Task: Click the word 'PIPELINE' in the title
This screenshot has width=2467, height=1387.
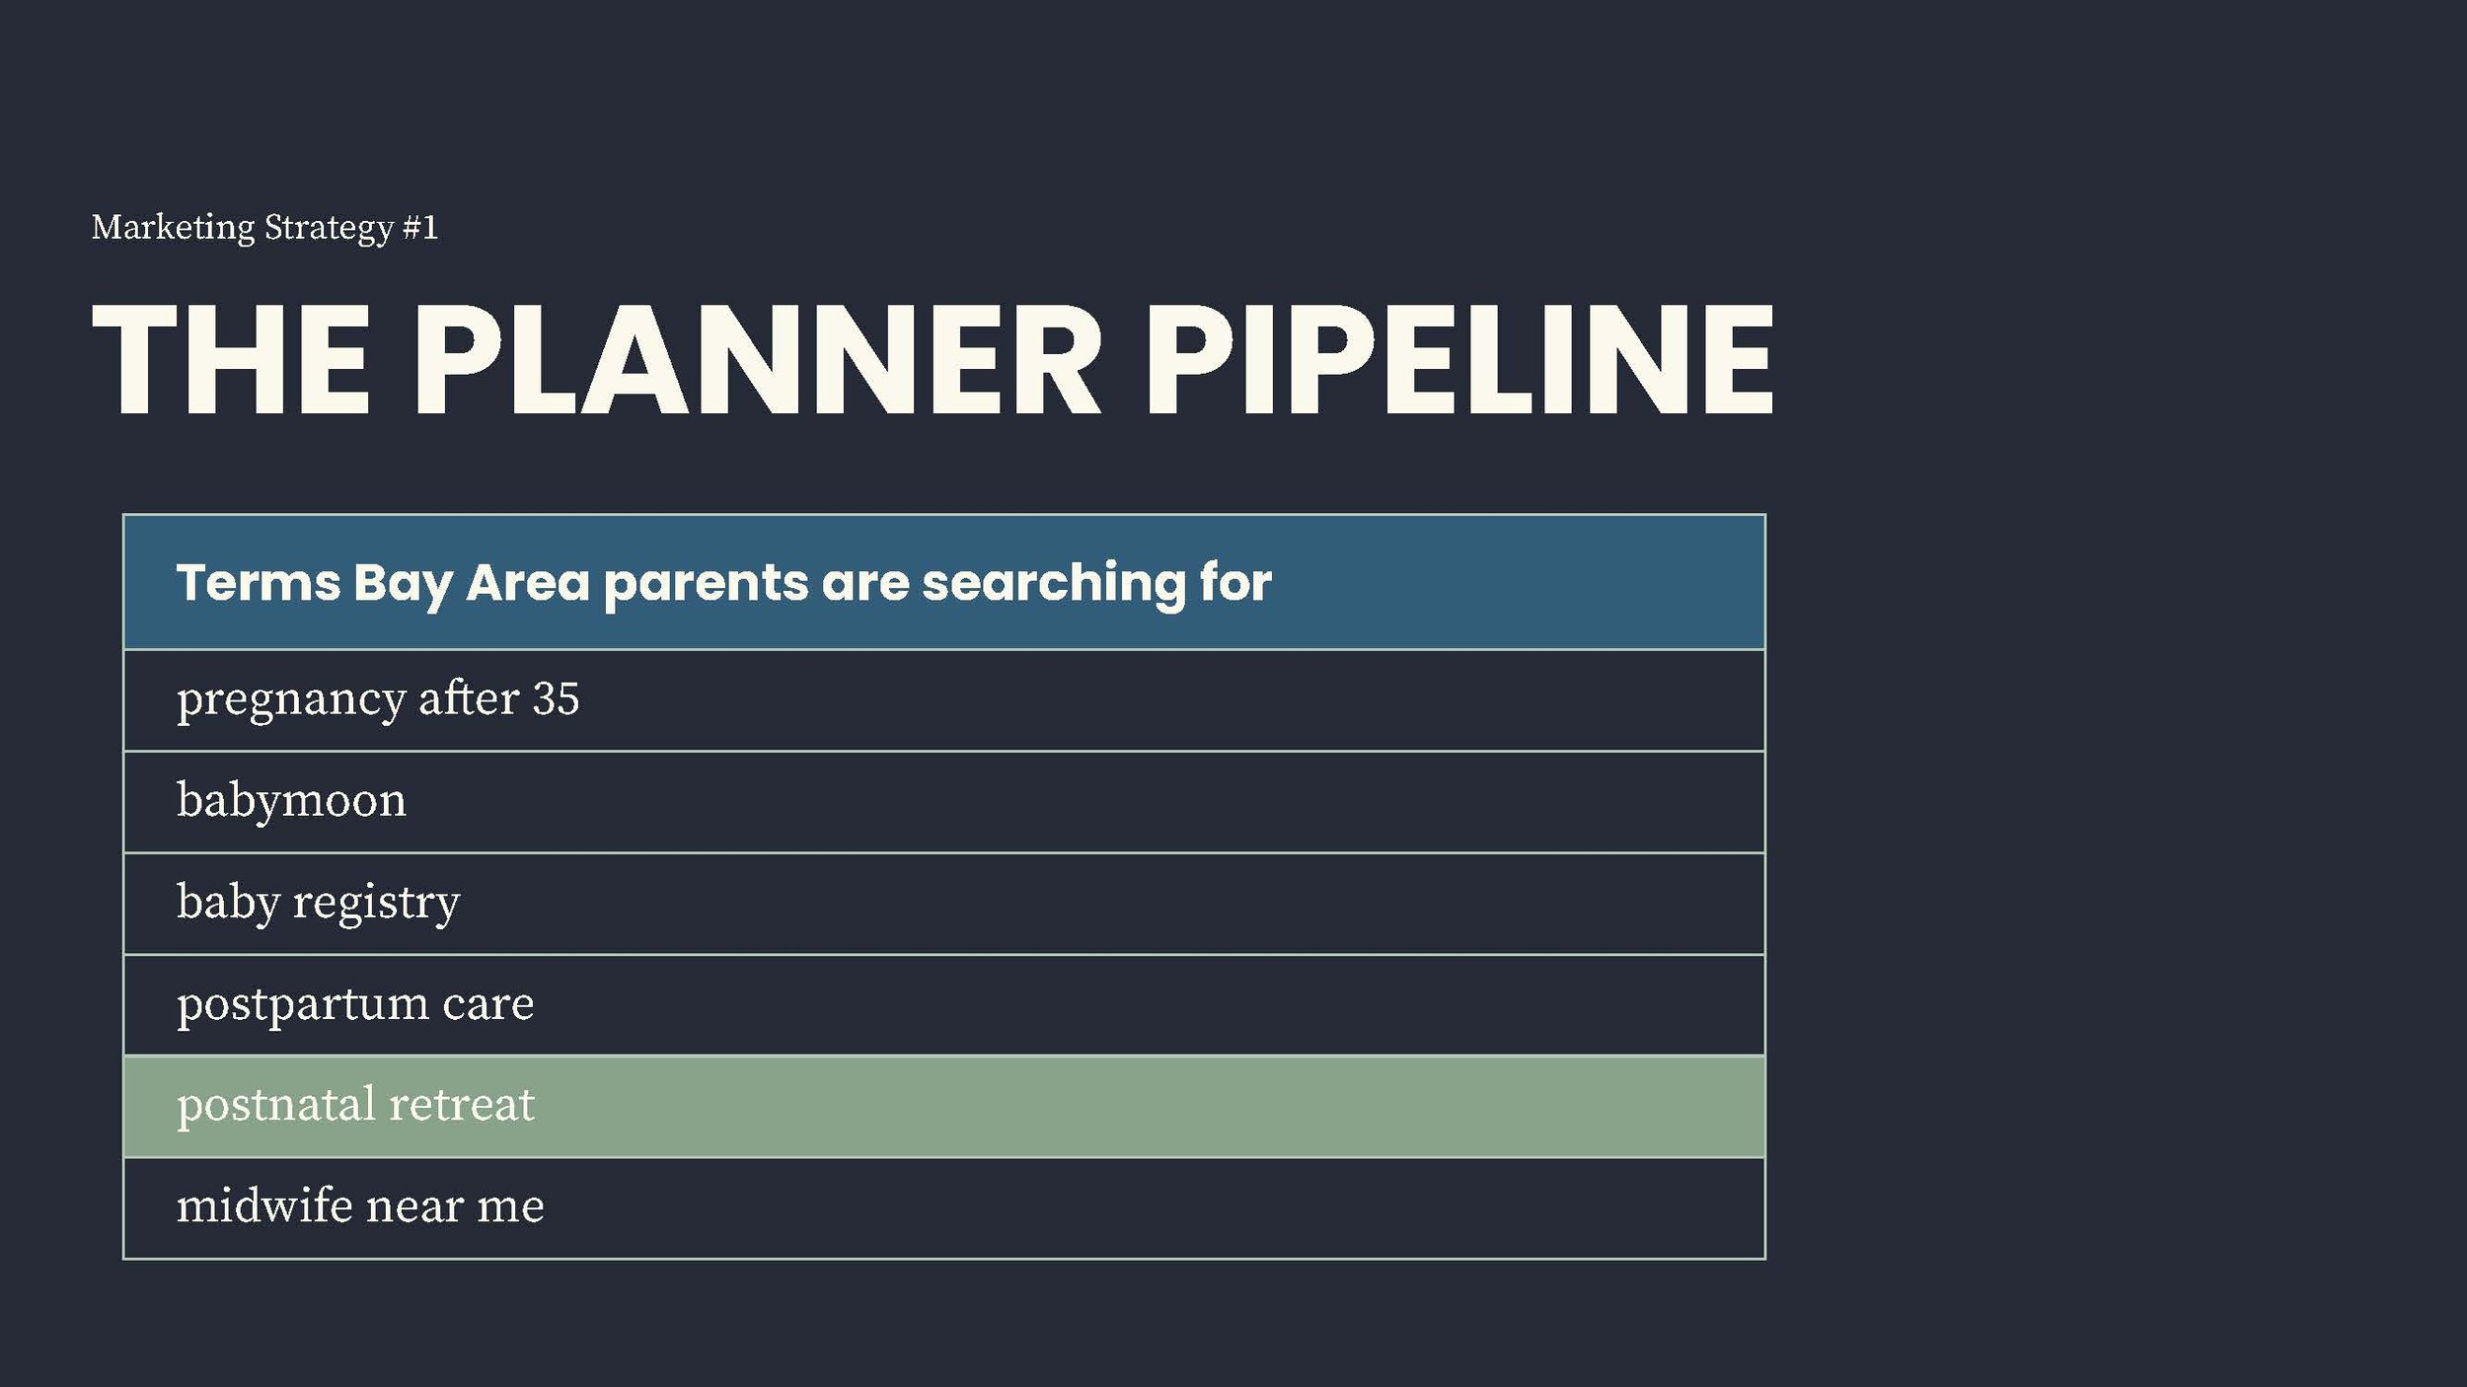Action: 1460,359
